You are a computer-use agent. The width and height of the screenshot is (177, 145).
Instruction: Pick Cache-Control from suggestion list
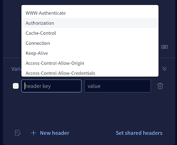90,33
